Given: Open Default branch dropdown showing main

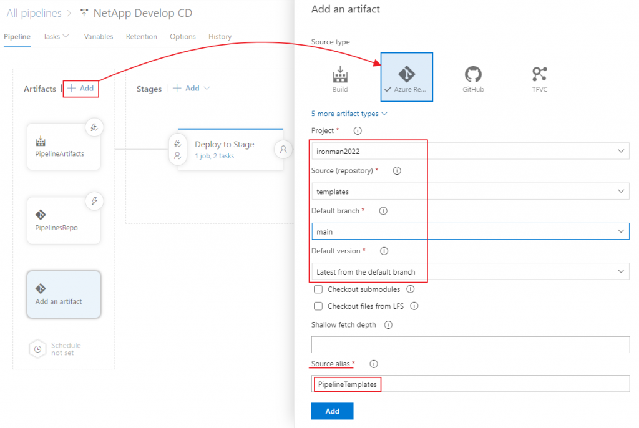Looking at the screenshot, I should [471, 231].
